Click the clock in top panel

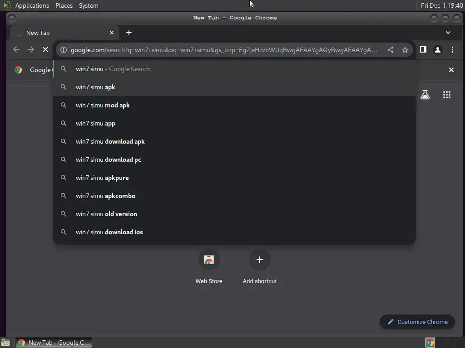(x=442, y=5)
